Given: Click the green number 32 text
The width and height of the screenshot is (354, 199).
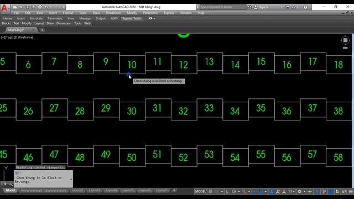Looking at the screenshot, I should click(183, 111).
